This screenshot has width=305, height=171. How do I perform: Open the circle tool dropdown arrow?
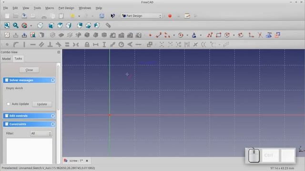click(187, 35)
